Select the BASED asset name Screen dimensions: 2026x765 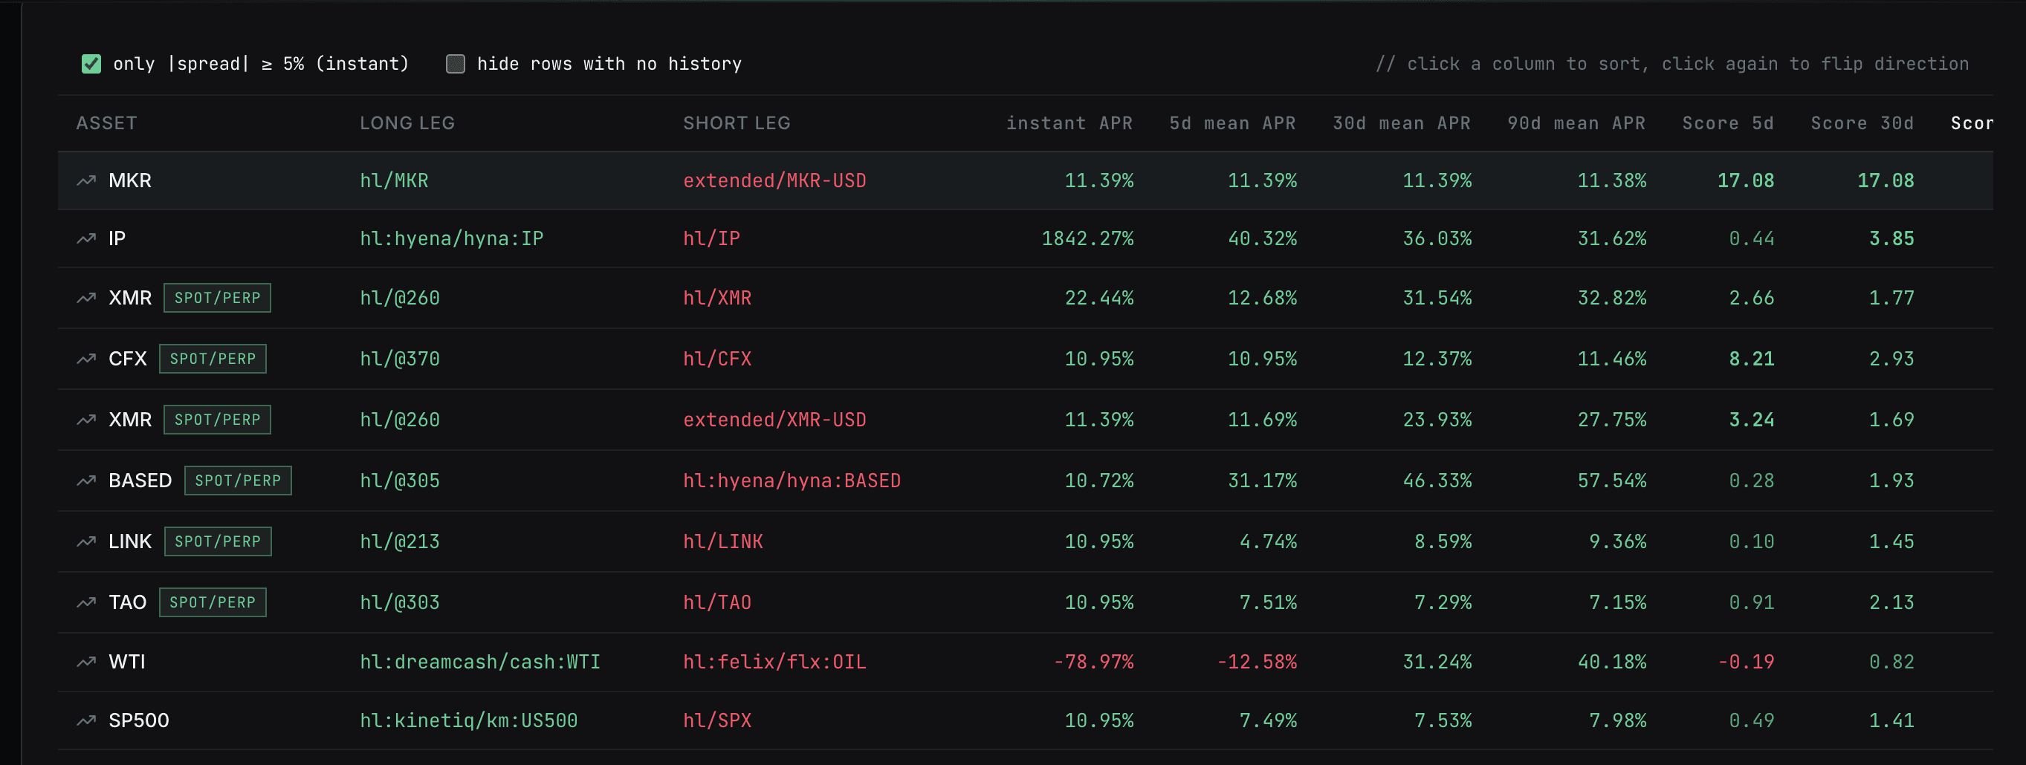point(140,481)
